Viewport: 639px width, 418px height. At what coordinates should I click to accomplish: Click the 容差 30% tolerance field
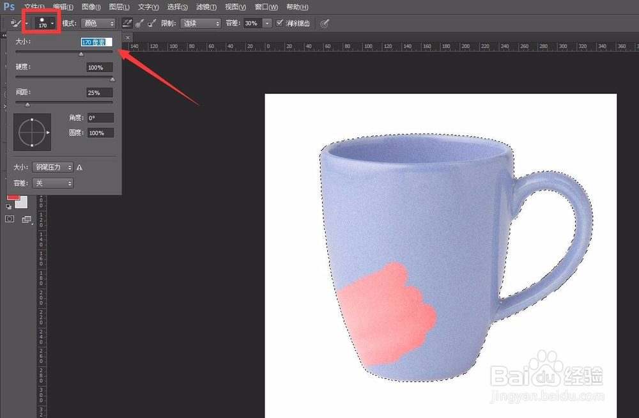coord(253,23)
